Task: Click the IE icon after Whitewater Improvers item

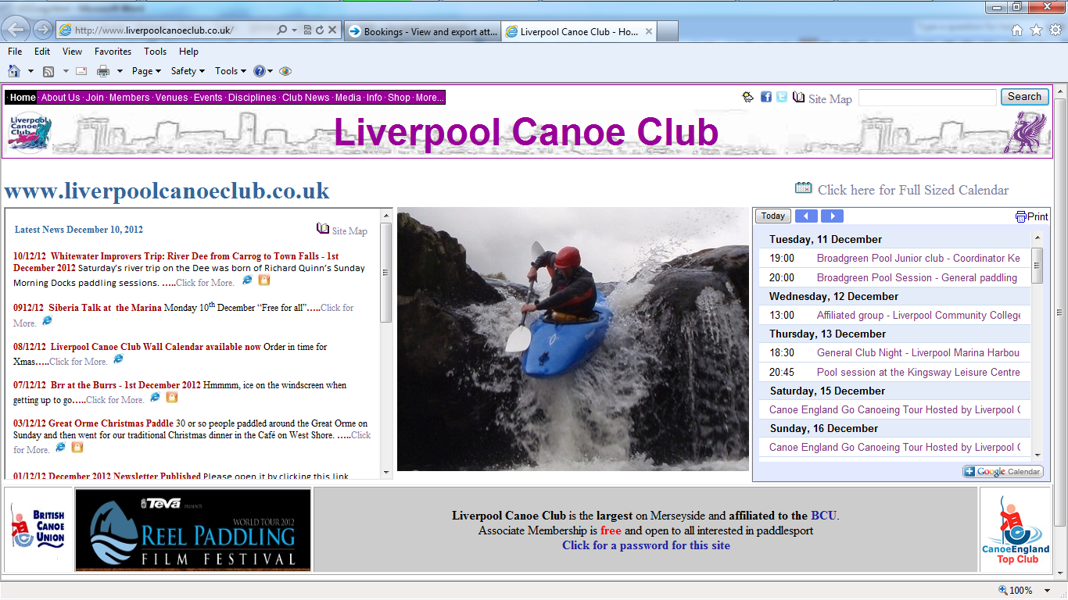Action: tap(248, 280)
